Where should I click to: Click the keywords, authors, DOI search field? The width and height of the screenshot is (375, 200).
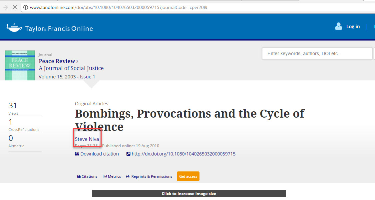point(317,53)
